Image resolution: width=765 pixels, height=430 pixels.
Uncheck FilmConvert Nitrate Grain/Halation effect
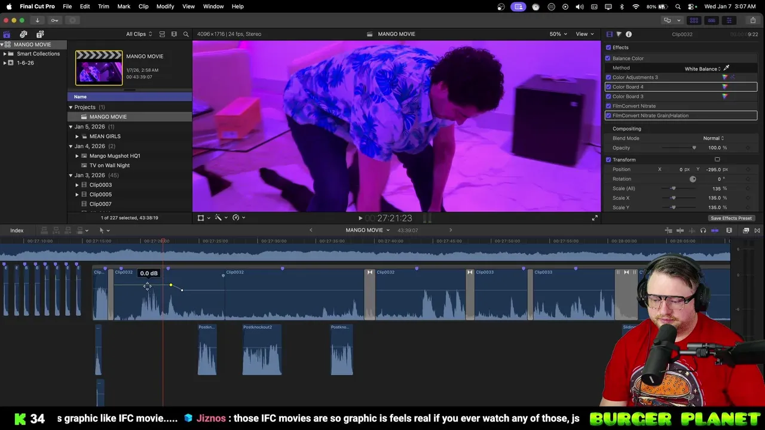point(608,115)
